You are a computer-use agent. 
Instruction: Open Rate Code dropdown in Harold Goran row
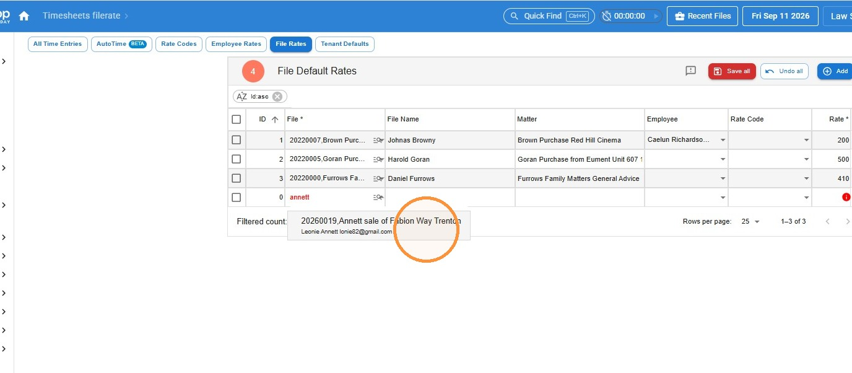[x=806, y=159]
